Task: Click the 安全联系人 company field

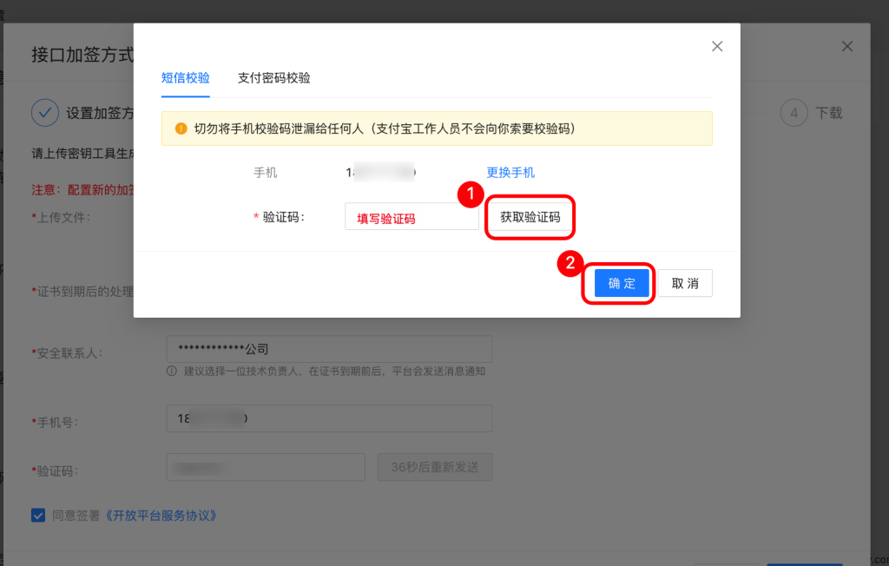Action: pyautogui.click(x=329, y=349)
